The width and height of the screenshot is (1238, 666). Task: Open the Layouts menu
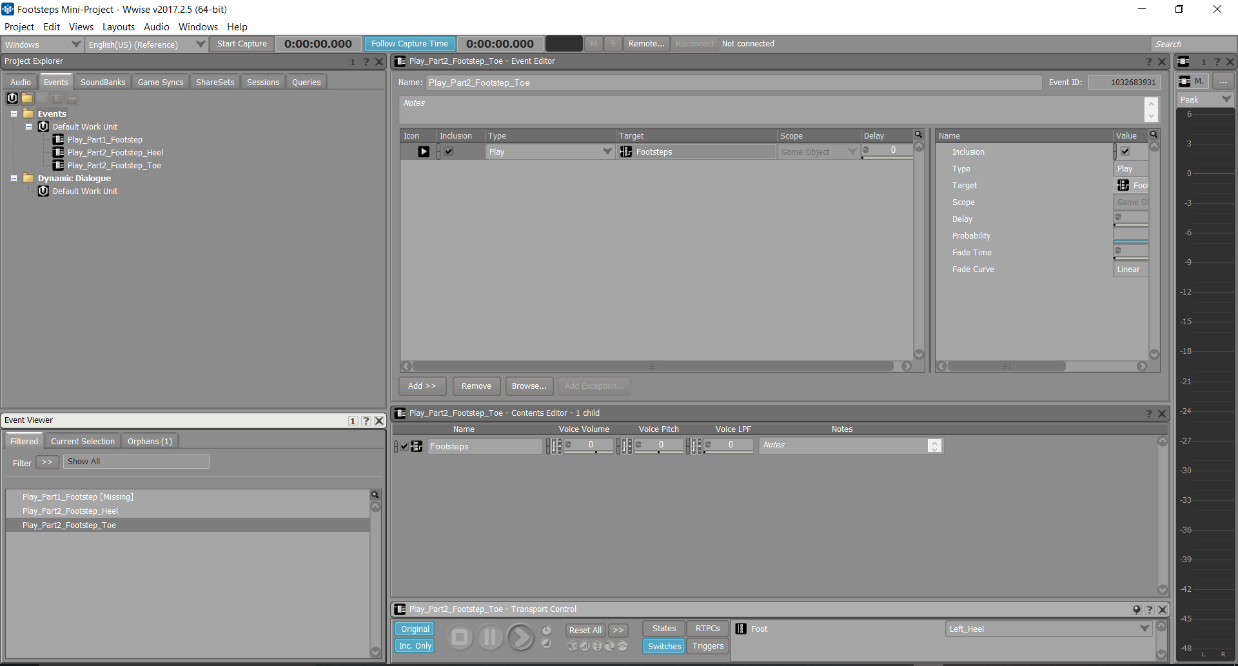point(119,27)
